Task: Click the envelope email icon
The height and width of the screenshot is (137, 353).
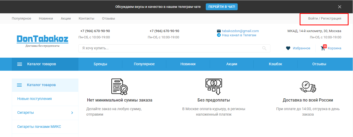Action: (x=219, y=31)
